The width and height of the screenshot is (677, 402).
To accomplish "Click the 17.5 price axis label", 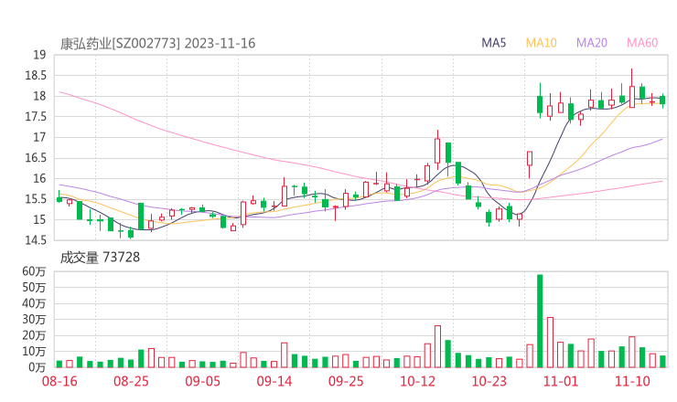I will click(36, 117).
